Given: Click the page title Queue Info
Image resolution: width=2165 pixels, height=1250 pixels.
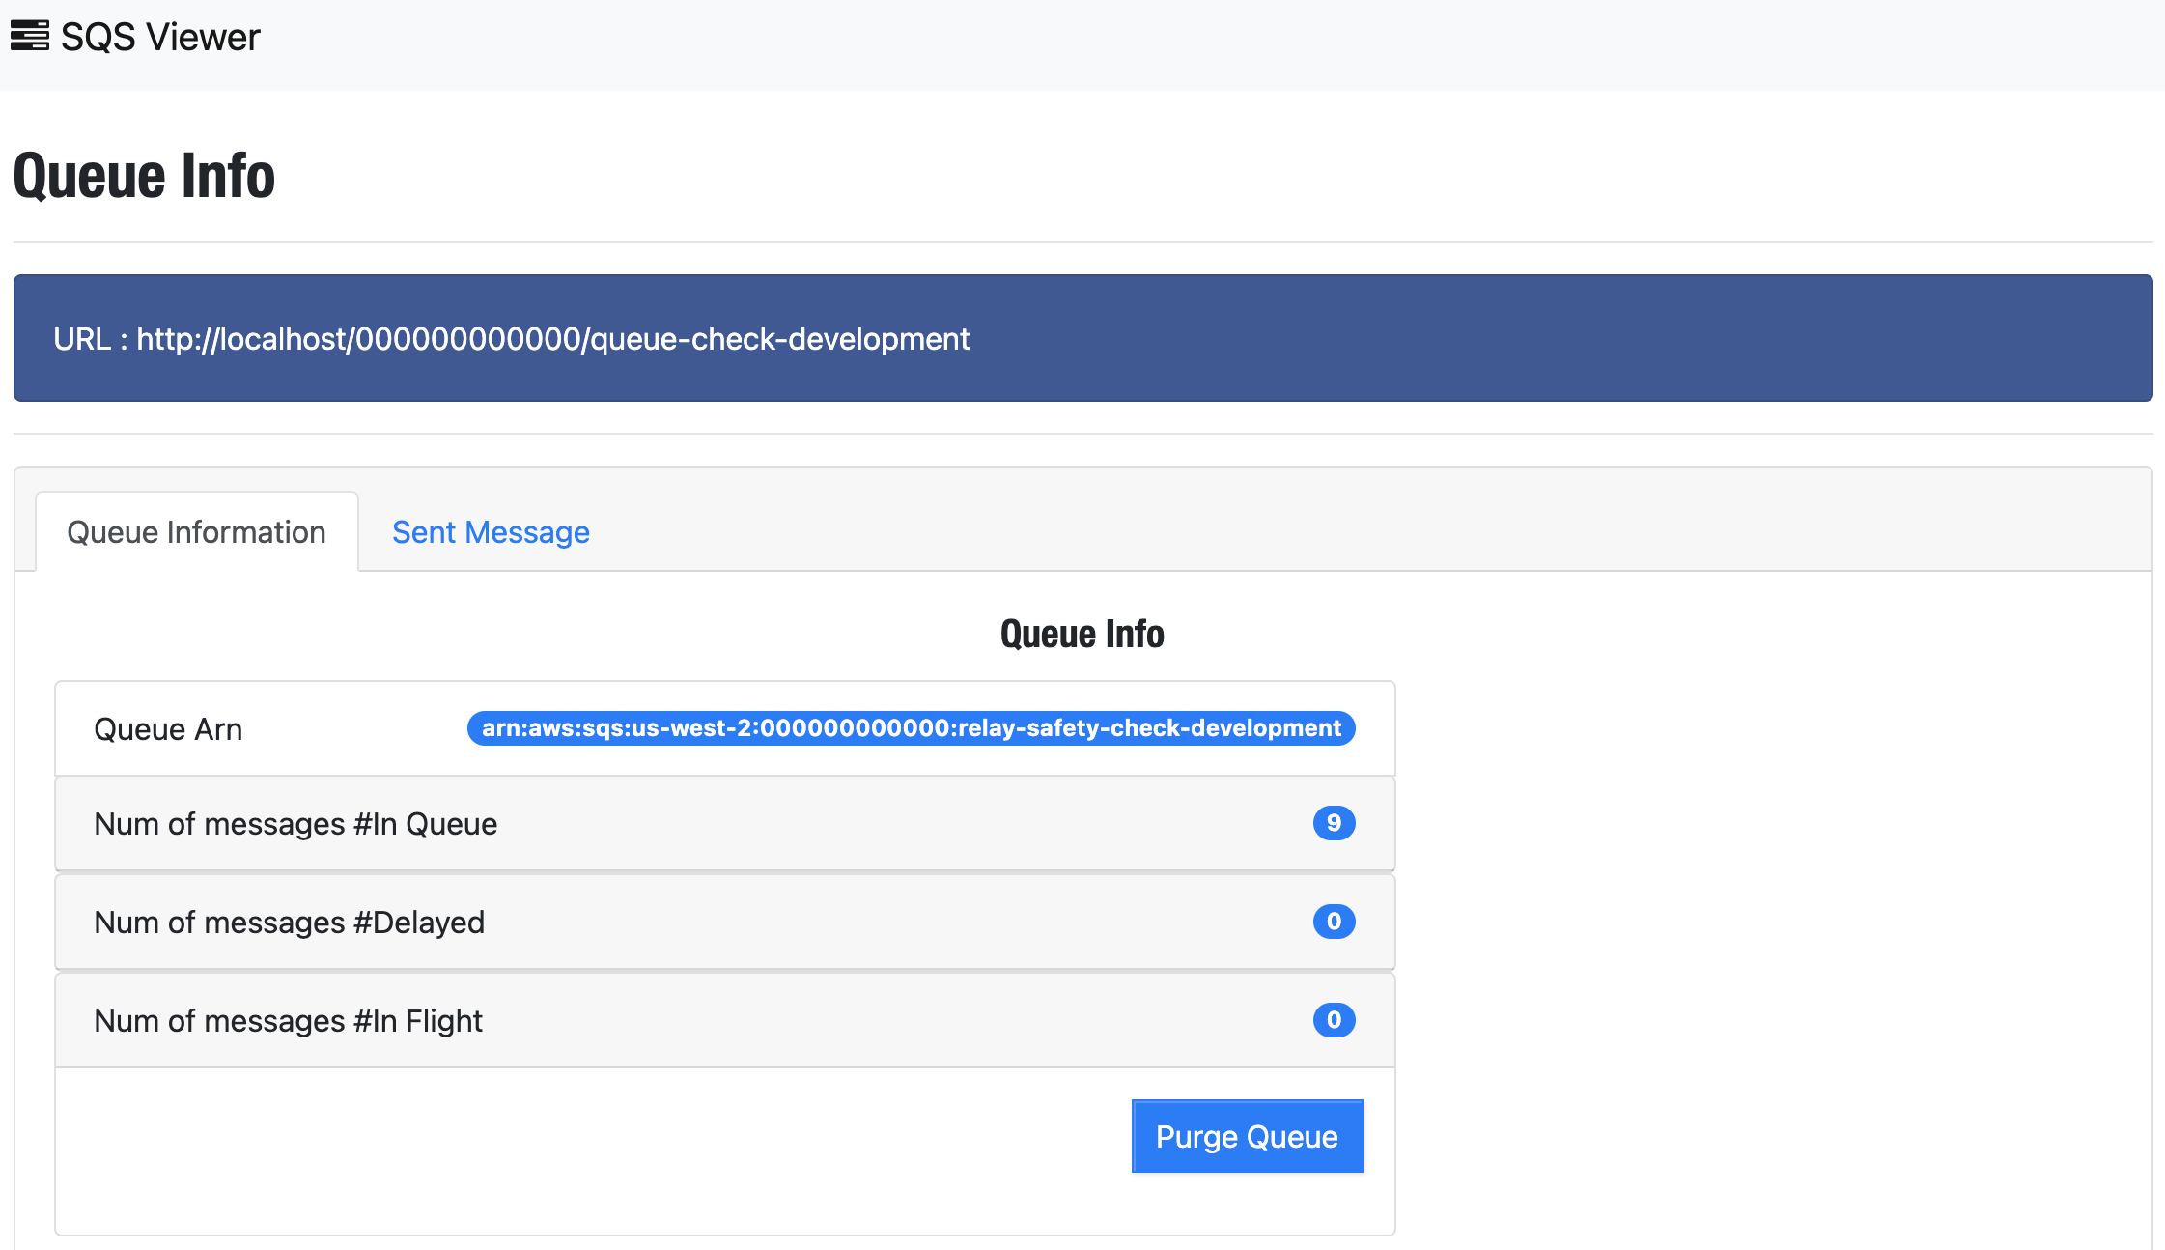Looking at the screenshot, I should click(143, 175).
